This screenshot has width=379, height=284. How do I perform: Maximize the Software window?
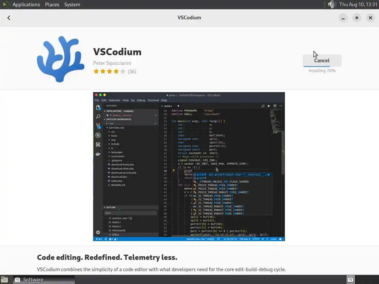(357, 18)
